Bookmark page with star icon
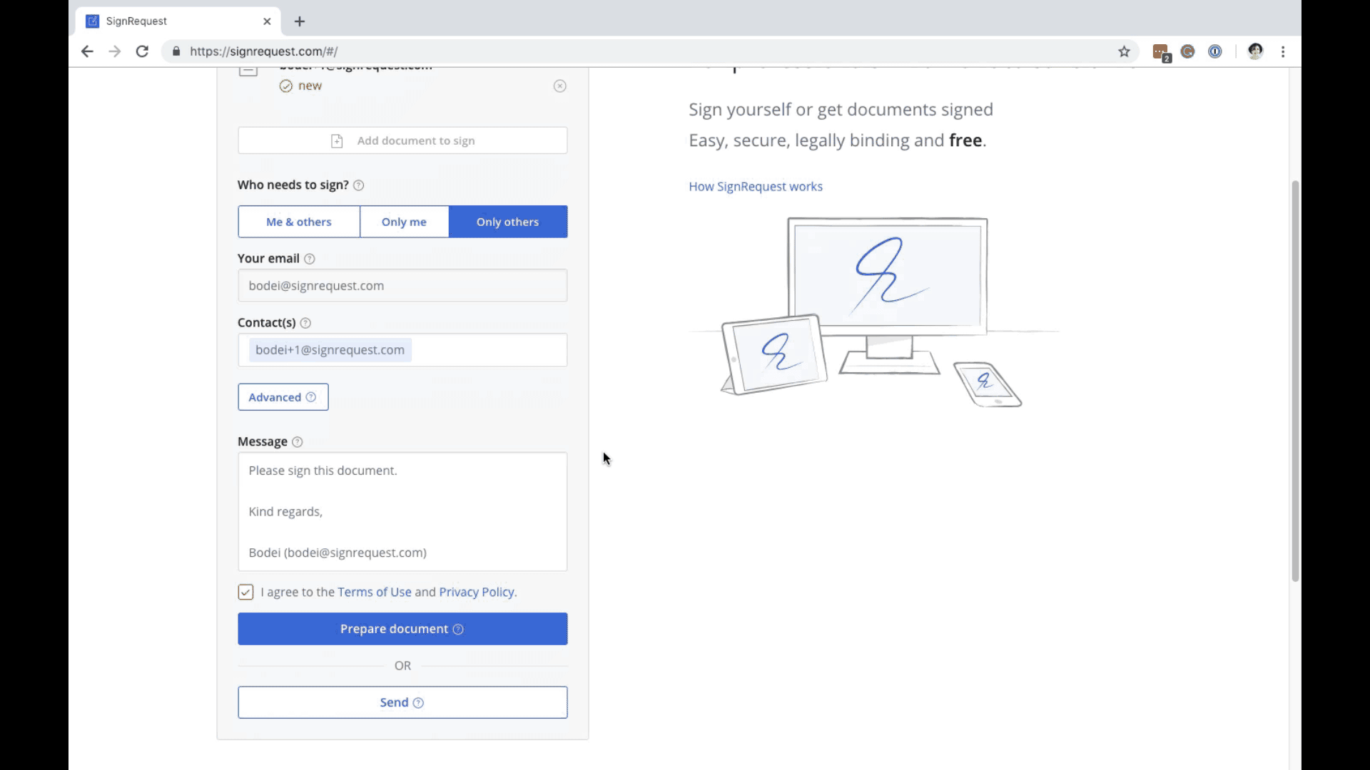 (x=1125, y=51)
